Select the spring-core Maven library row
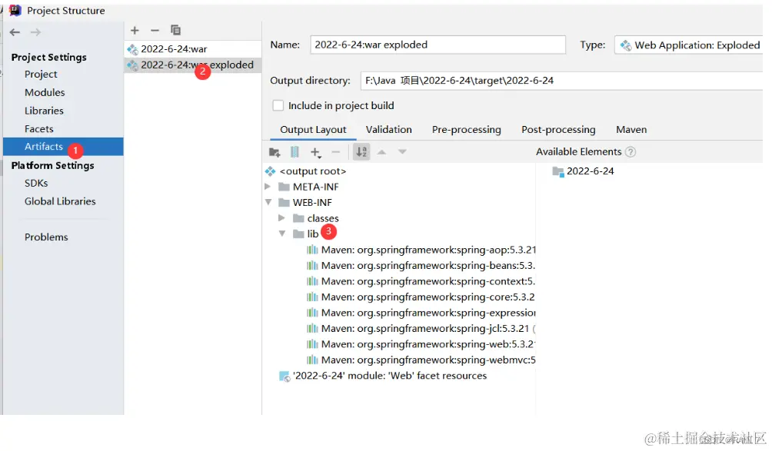 click(x=421, y=297)
